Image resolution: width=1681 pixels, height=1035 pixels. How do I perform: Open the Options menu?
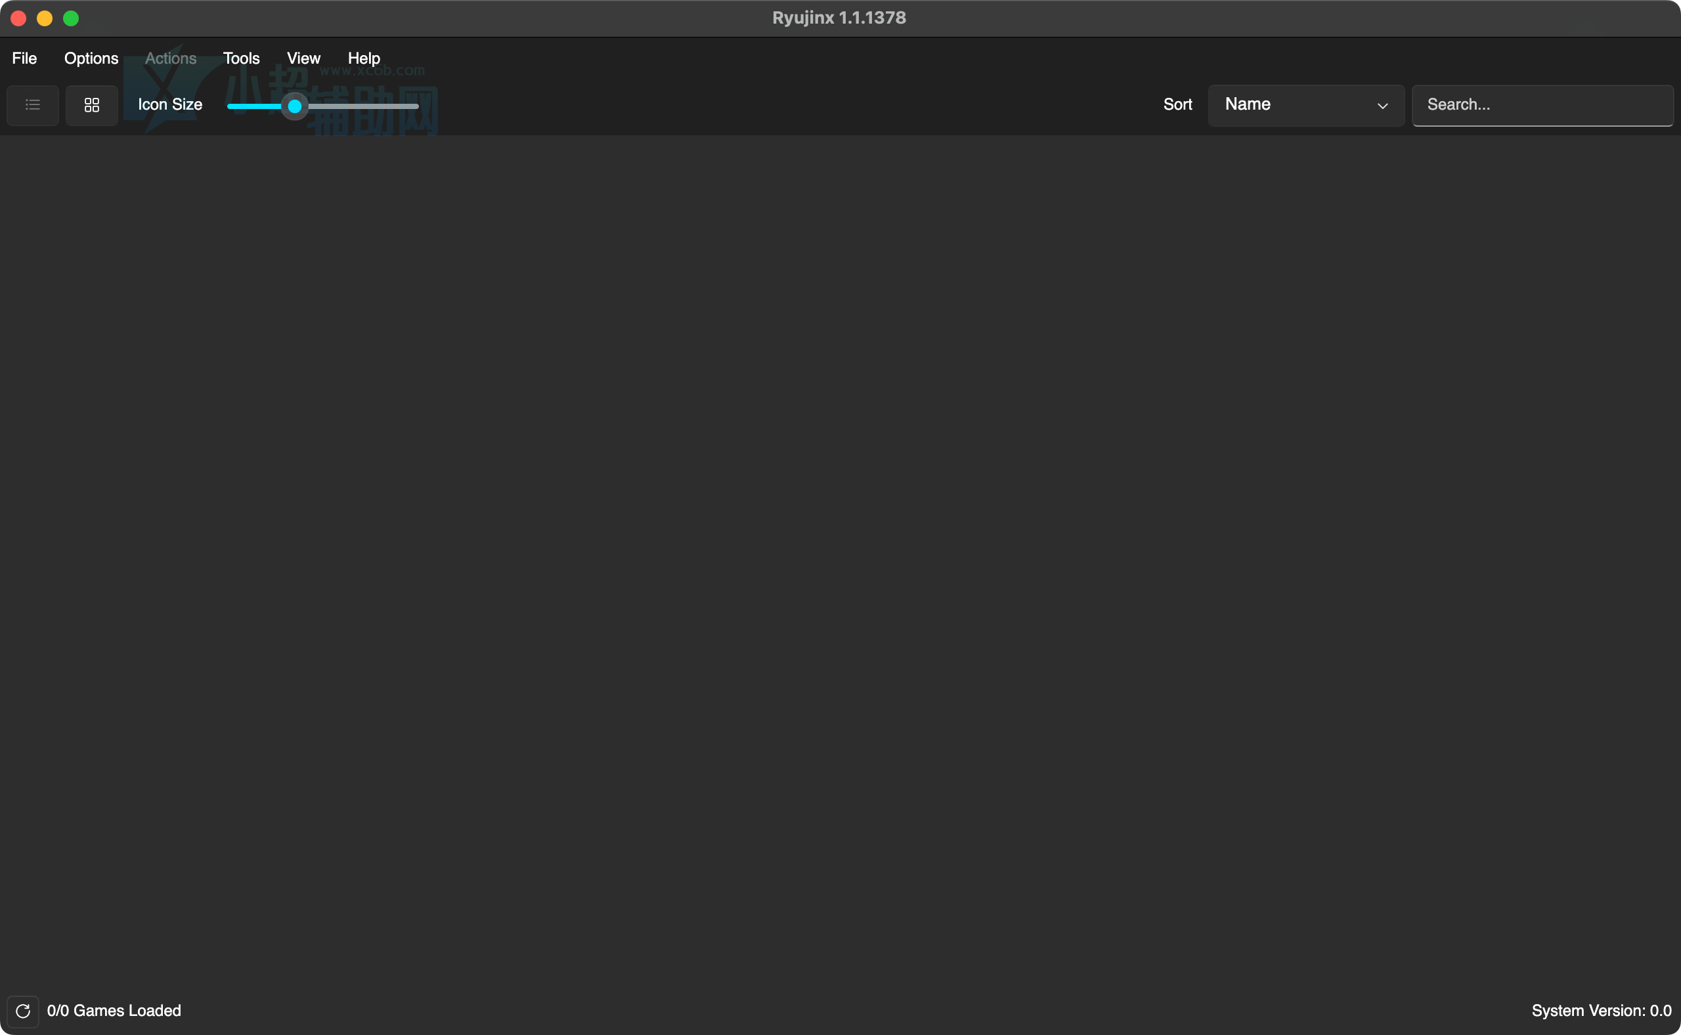[91, 58]
